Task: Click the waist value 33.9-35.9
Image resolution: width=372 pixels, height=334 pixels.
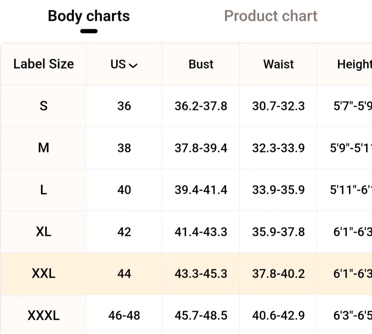Action: tap(278, 190)
